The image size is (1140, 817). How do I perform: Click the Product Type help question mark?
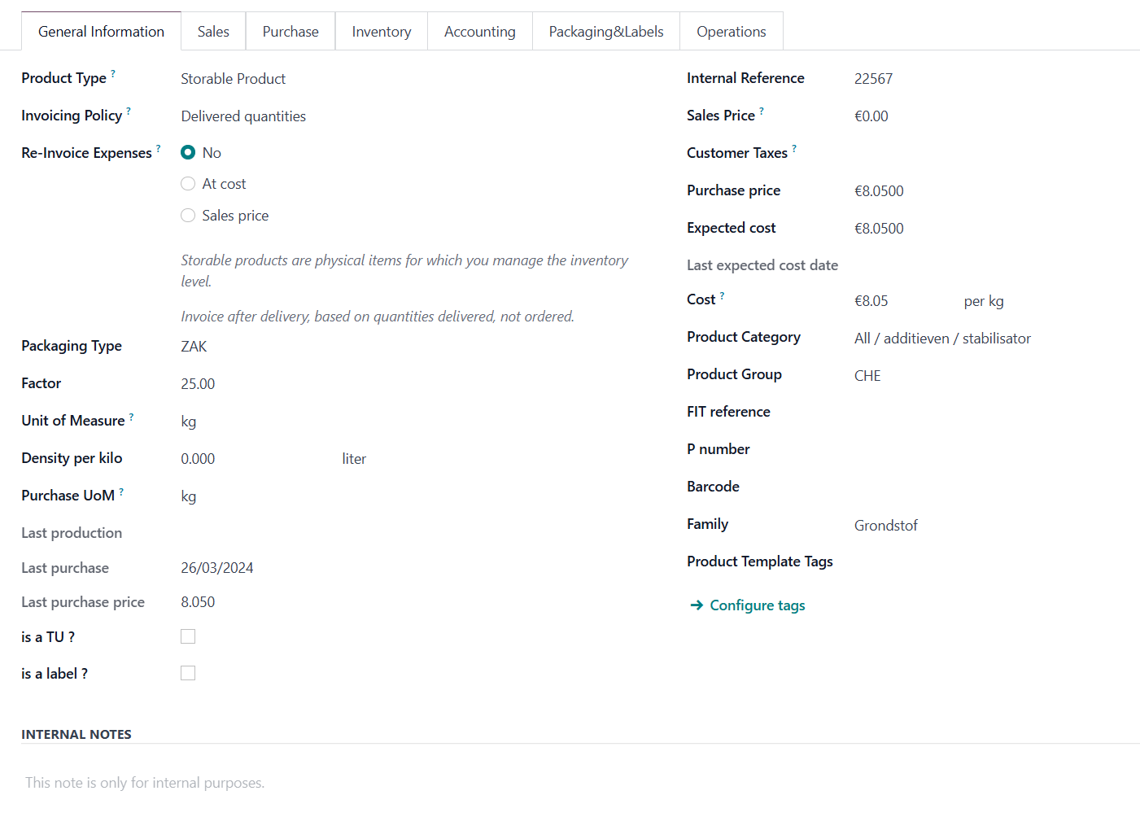click(x=113, y=73)
